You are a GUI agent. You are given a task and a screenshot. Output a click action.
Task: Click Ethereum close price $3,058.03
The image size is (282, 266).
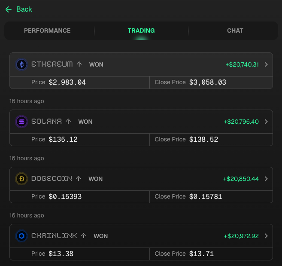coord(208,83)
